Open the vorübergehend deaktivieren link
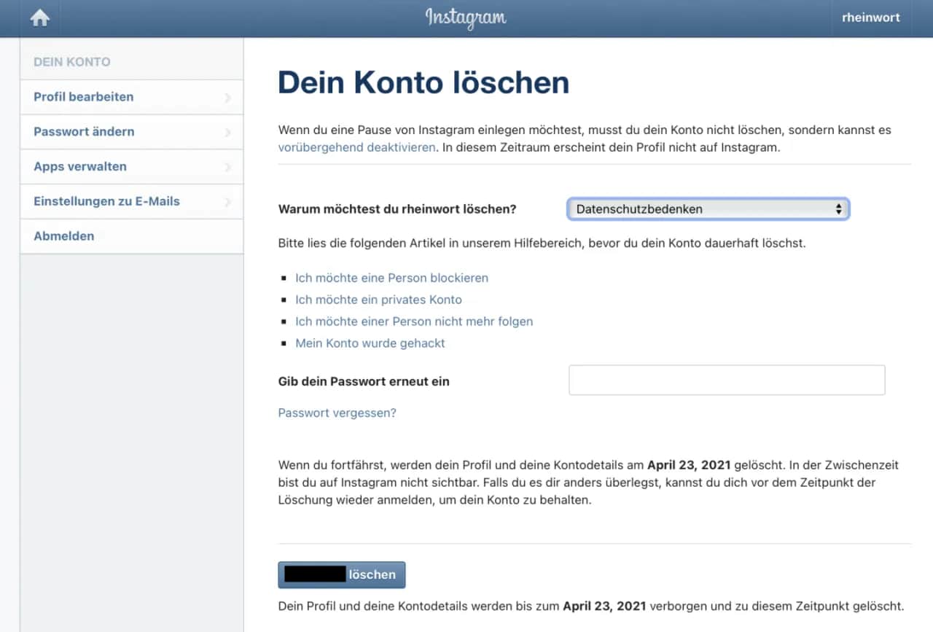Viewport: 933px width, 632px height. point(356,147)
